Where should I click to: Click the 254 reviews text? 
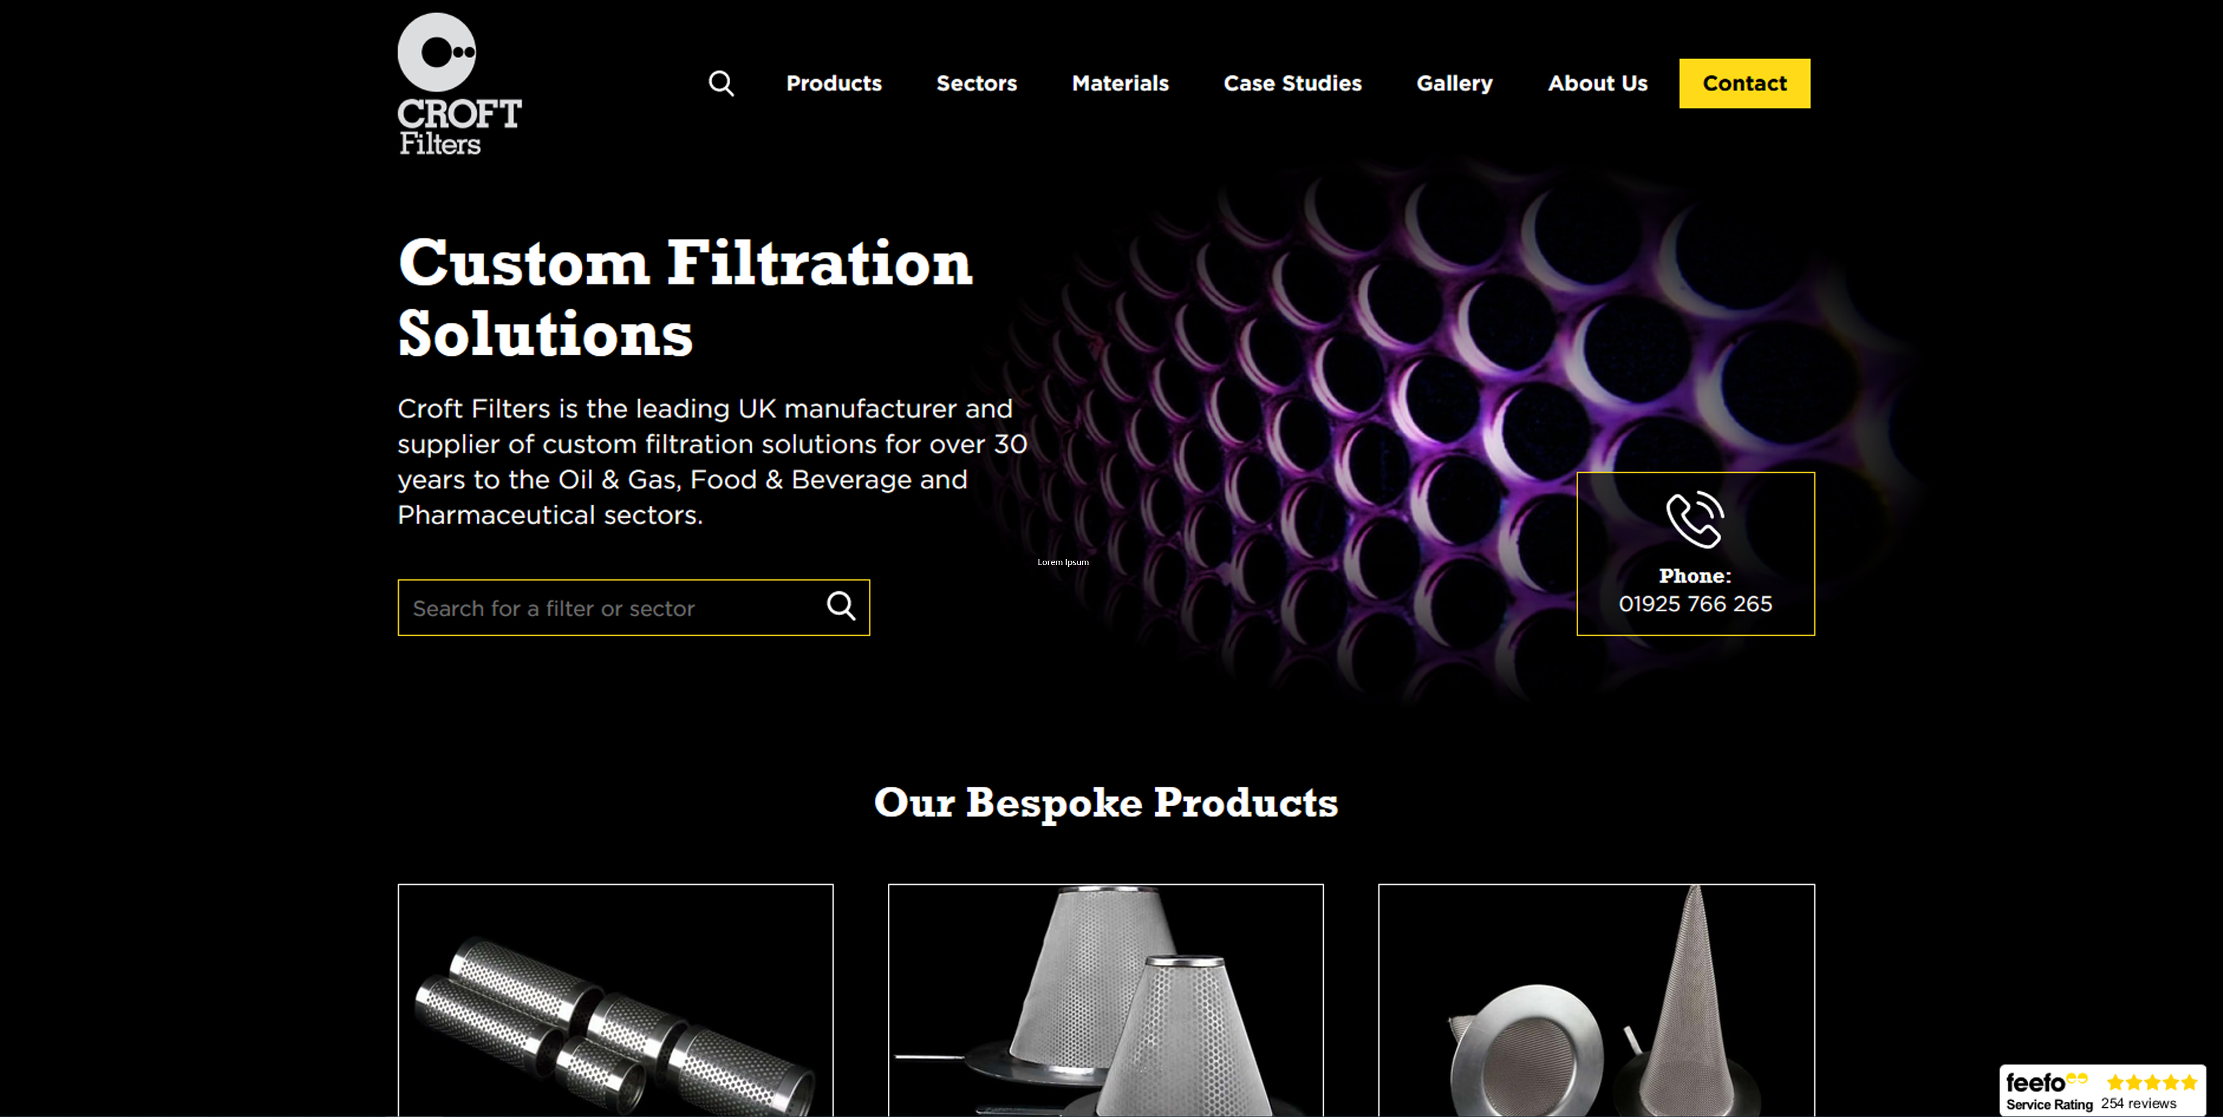2138,1104
